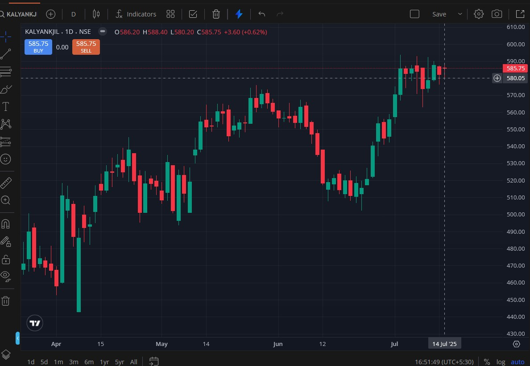Activate the blue lightning quick-action icon

coord(239,14)
